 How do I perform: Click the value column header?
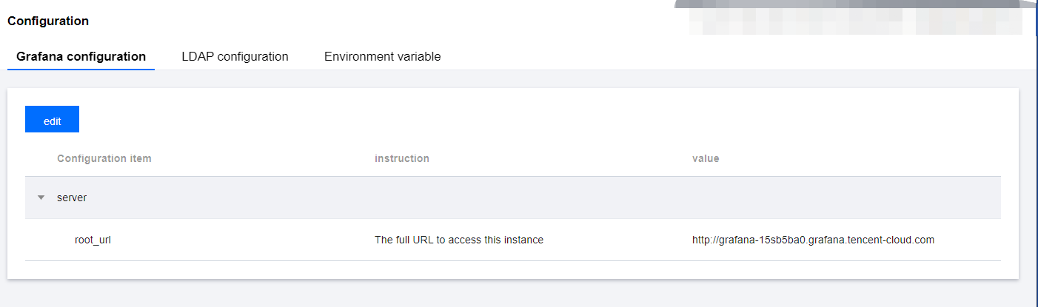tap(706, 158)
